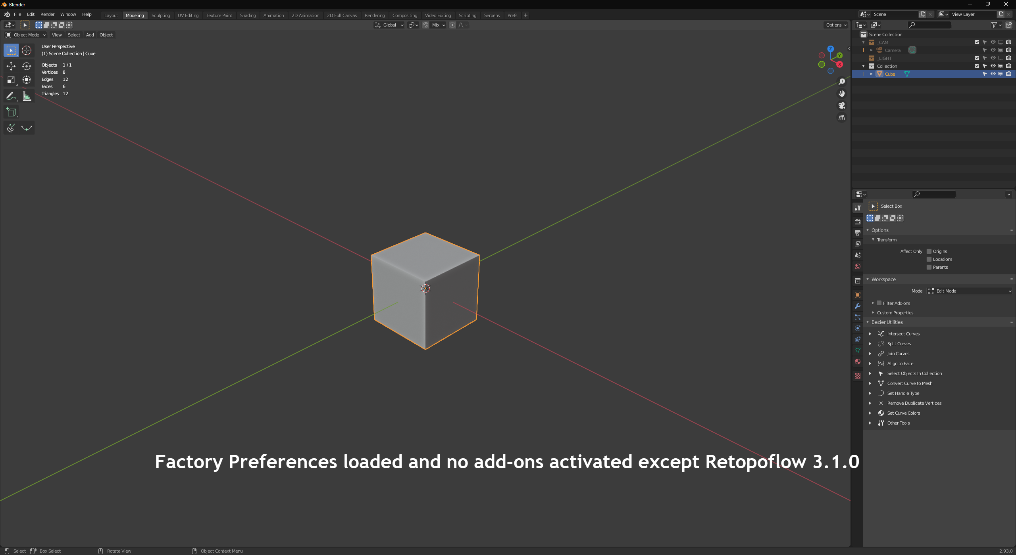1016x555 pixels.
Task: Open the Object Mode dropdown
Action: pyautogui.click(x=25, y=35)
